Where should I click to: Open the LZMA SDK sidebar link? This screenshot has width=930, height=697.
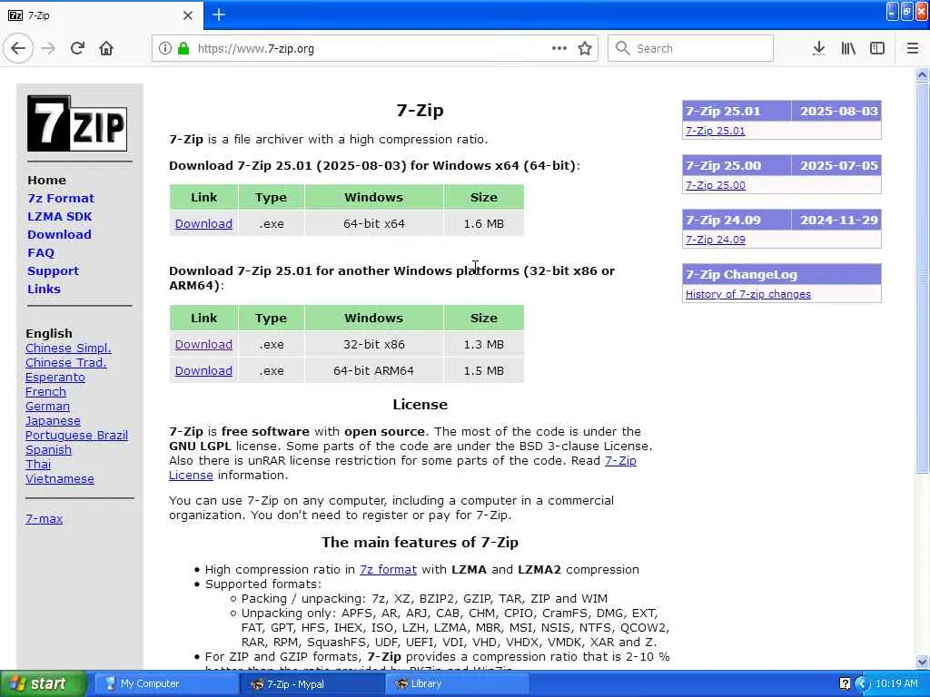click(59, 217)
